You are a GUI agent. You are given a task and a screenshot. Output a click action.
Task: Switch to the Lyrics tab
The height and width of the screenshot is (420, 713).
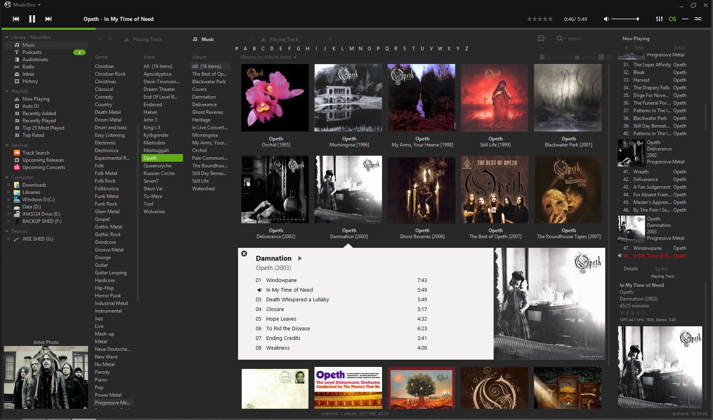coord(661,269)
